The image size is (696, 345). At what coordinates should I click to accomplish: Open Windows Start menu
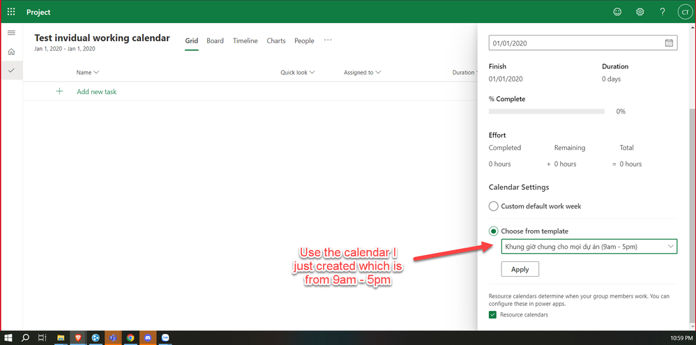pos(8,338)
